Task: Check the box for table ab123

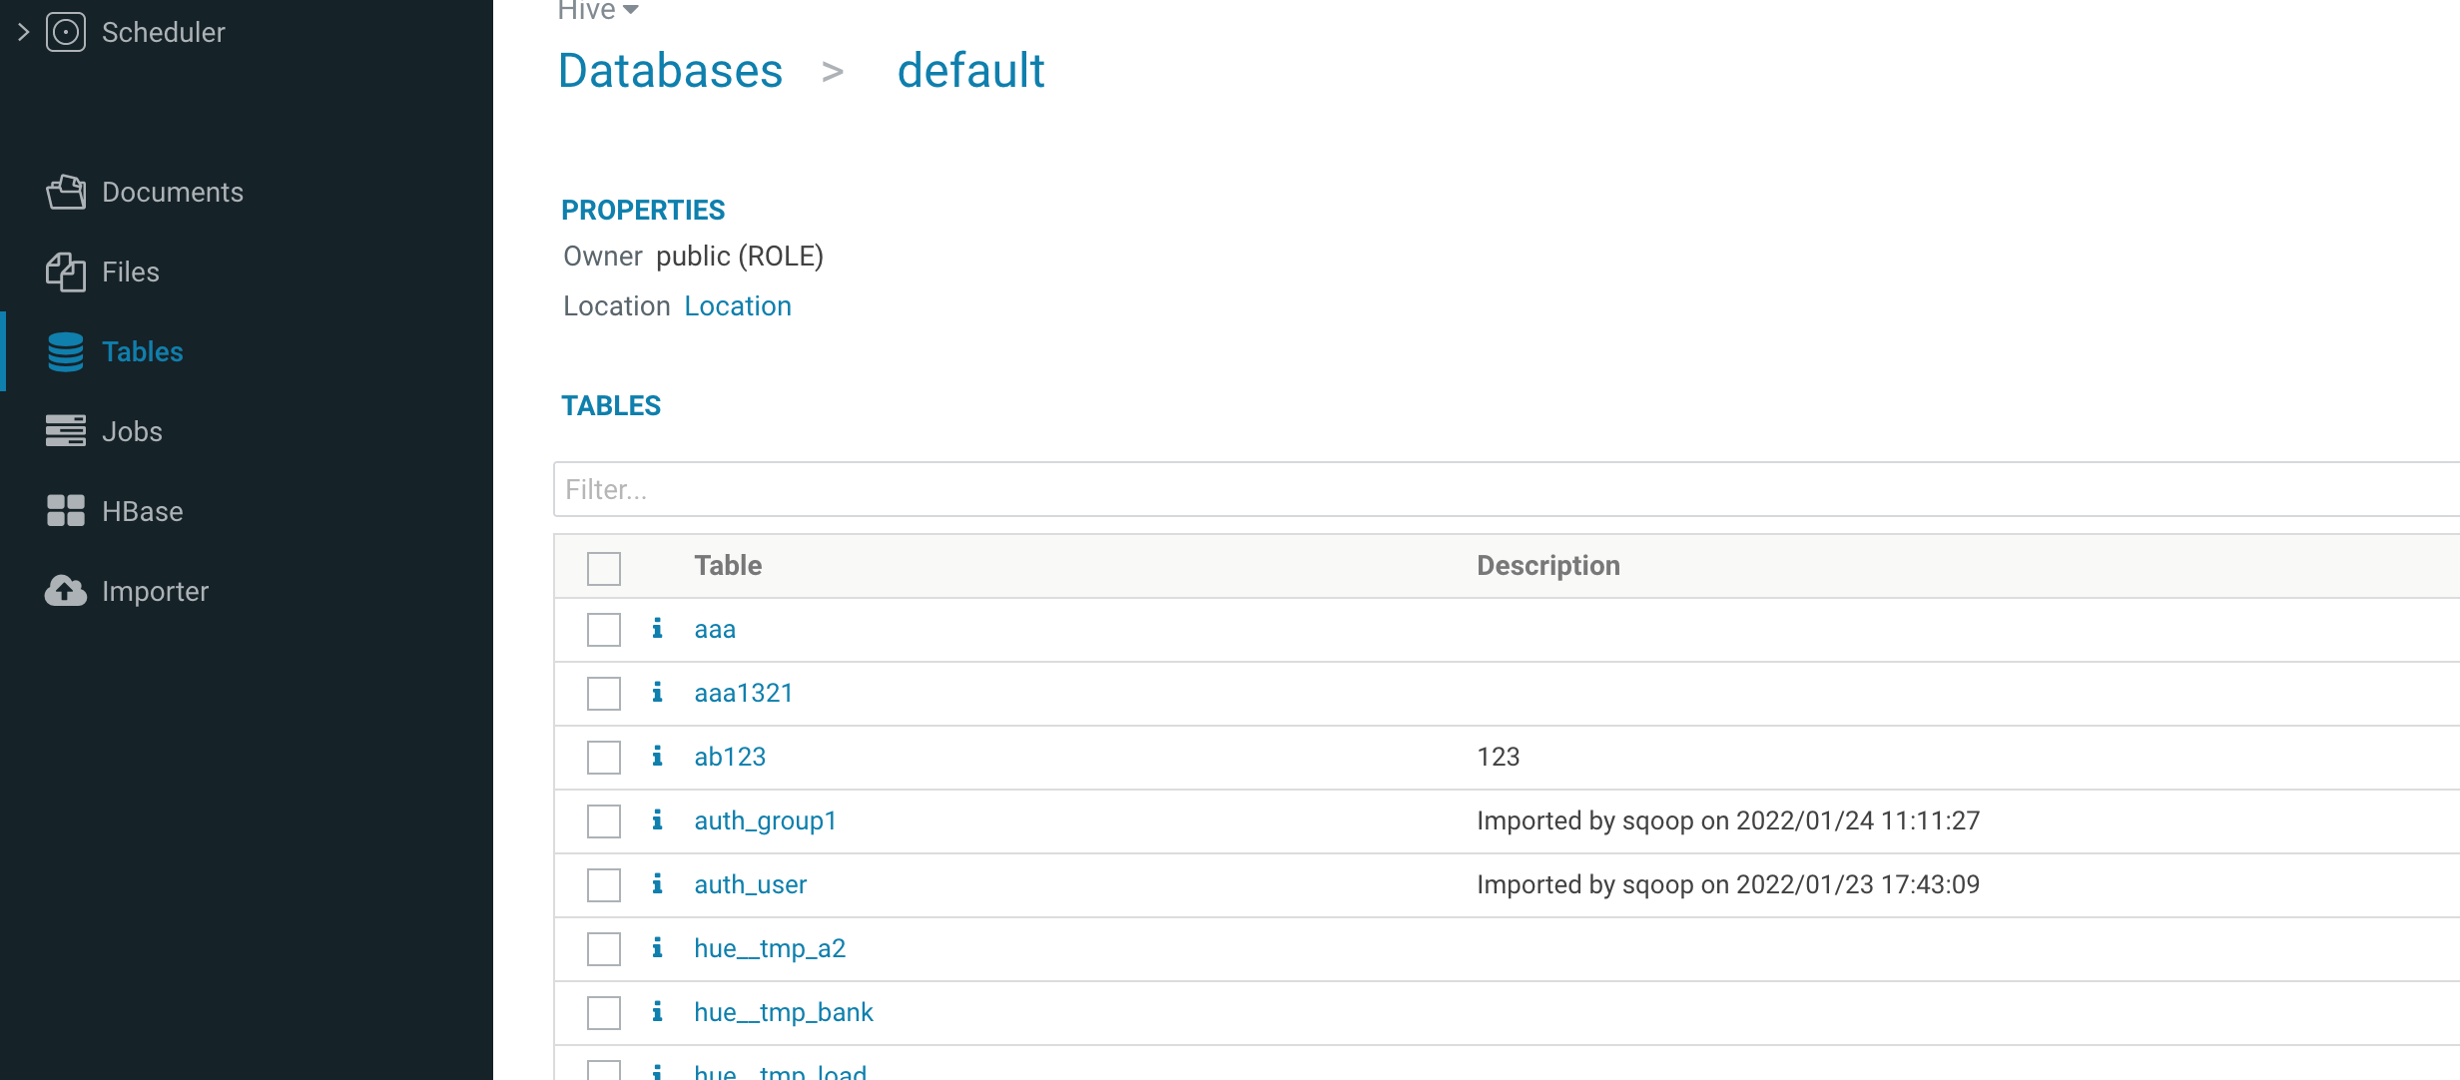Action: click(604, 758)
